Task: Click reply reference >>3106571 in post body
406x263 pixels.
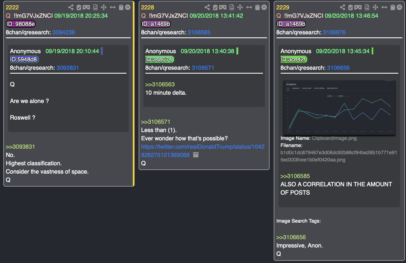Action: [156, 122]
